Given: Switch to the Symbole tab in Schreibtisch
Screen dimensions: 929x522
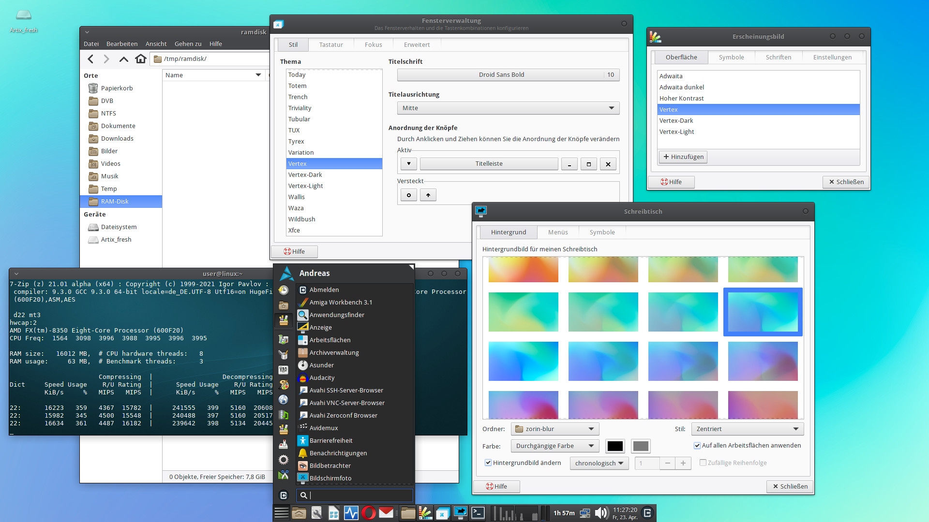Looking at the screenshot, I should click(601, 232).
